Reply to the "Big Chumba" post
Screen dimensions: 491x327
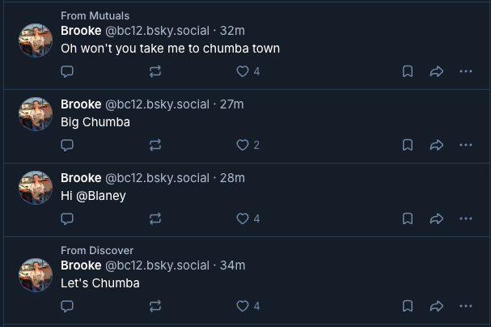68,145
